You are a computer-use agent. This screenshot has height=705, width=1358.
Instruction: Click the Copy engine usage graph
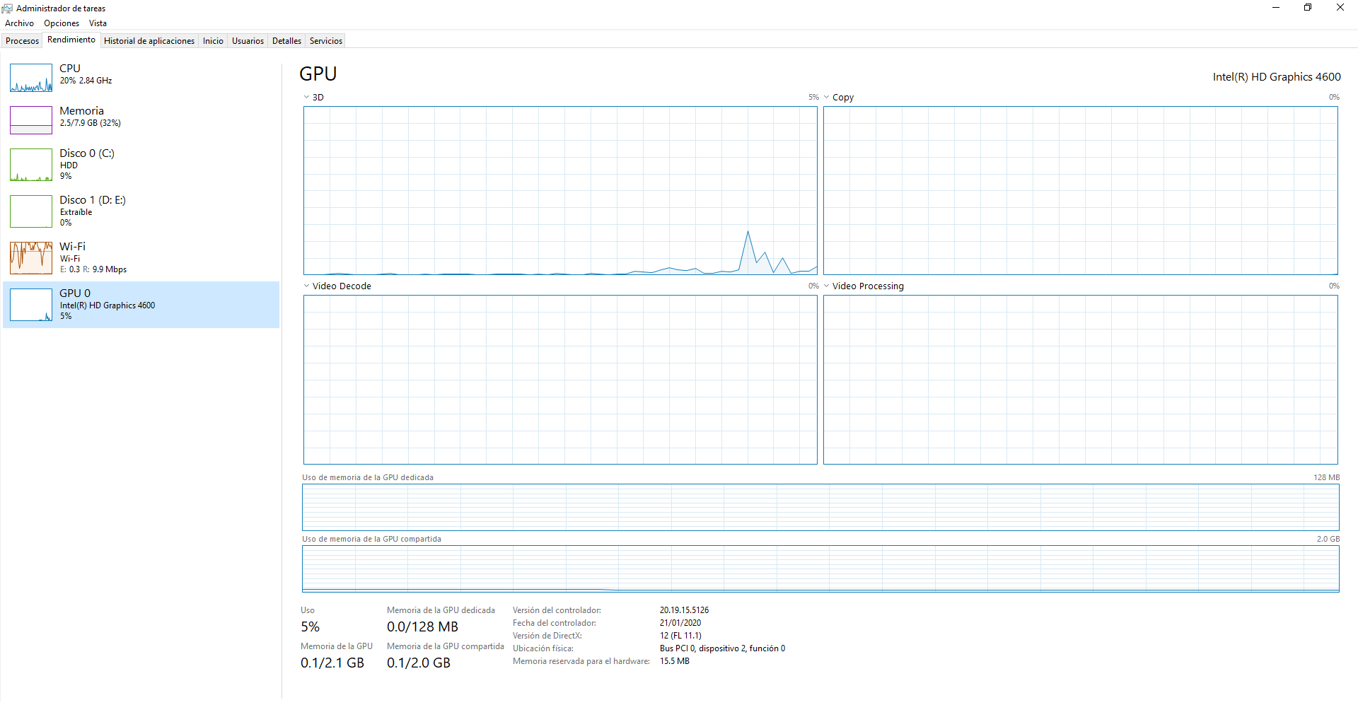coord(1081,191)
